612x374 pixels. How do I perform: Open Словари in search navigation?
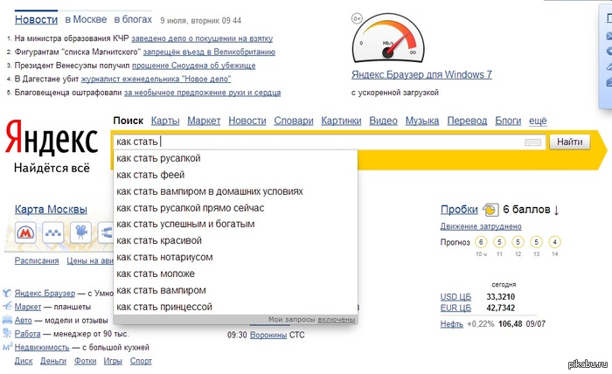click(294, 121)
